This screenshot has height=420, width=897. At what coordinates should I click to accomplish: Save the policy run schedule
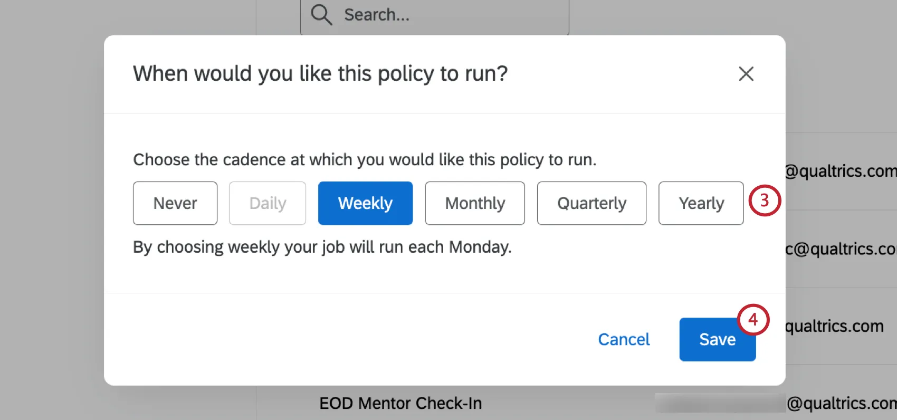click(x=717, y=339)
